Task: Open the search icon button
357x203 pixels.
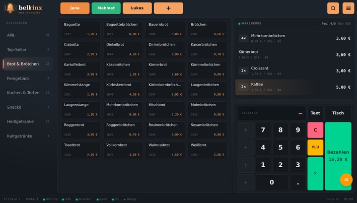Action: pos(333,8)
